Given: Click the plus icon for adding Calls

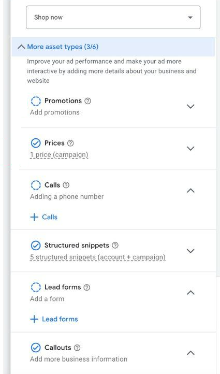Looking at the screenshot, I should coord(34,217).
